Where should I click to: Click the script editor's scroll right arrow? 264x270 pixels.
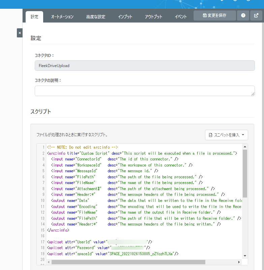[x=239, y=262]
